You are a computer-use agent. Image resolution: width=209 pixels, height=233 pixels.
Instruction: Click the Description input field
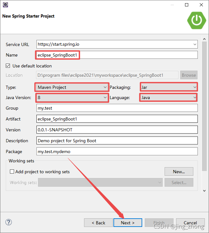117,140
